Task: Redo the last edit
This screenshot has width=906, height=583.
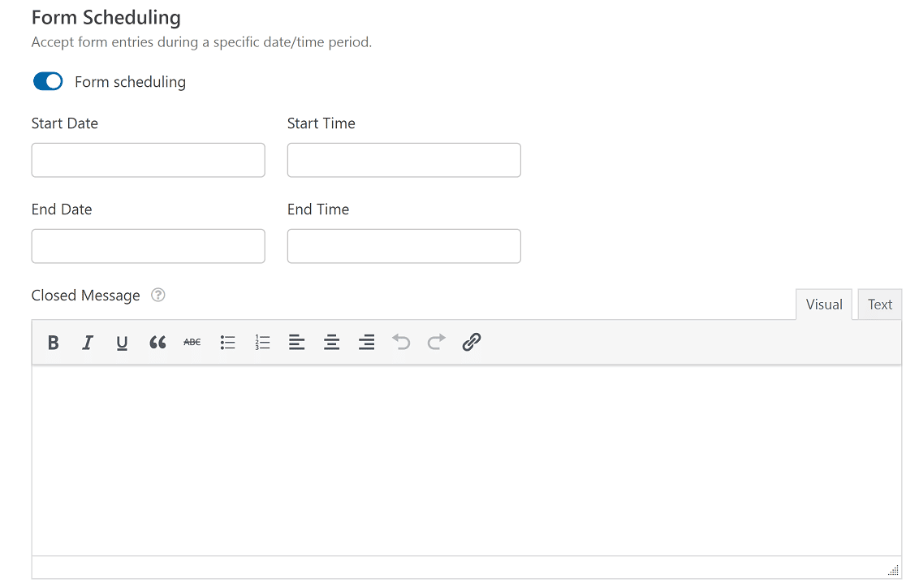Action: pyautogui.click(x=436, y=343)
